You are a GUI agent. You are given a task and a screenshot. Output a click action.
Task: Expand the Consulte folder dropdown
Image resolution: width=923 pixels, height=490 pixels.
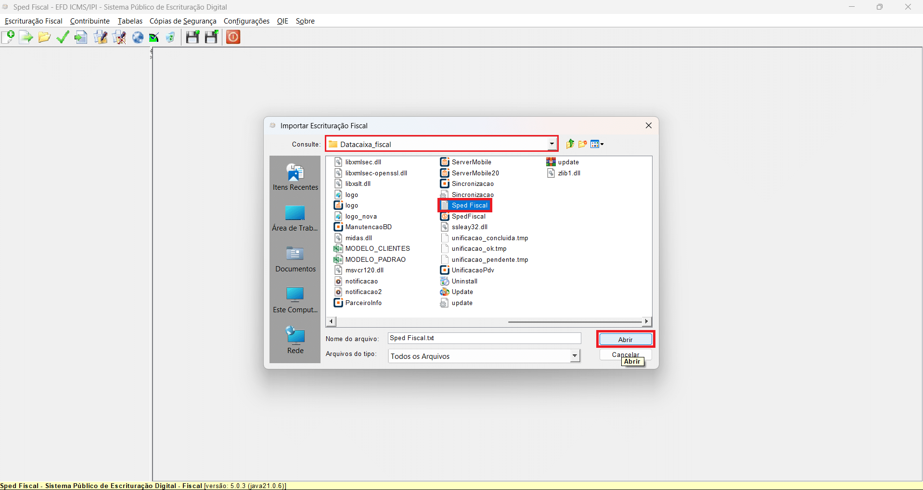click(x=551, y=144)
